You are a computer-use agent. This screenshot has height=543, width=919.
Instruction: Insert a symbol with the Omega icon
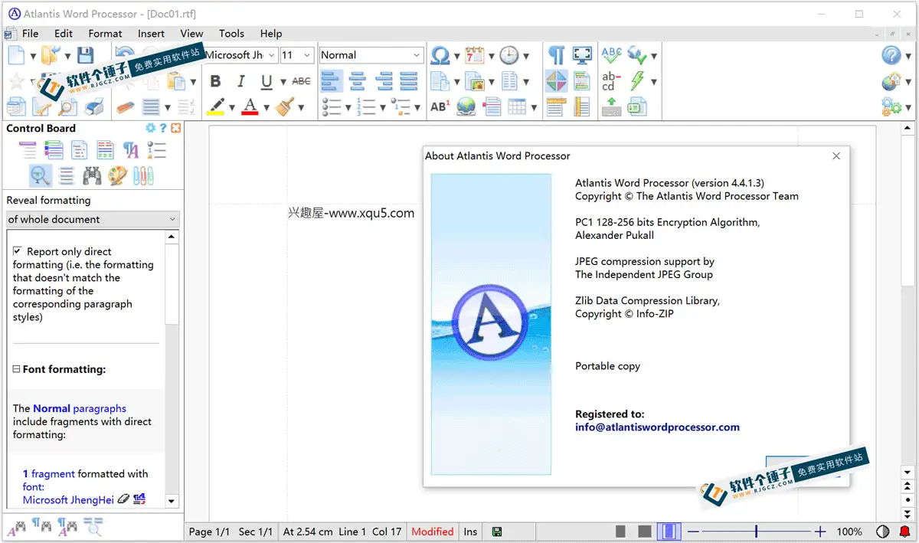[440, 55]
